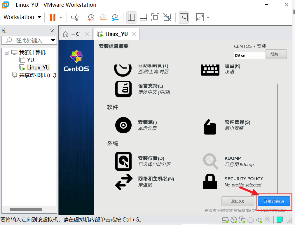Close the 主页 tab
The height and width of the screenshot is (225, 295).
coord(87,34)
